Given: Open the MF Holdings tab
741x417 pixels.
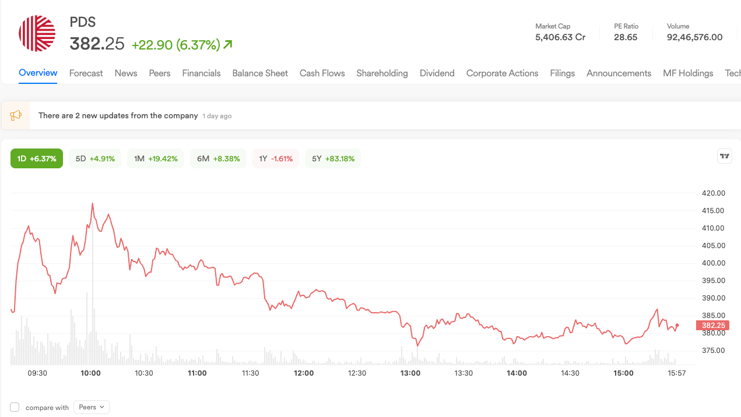Looking at the screenshot, I should pyautogui.click(x=688, y=73).
